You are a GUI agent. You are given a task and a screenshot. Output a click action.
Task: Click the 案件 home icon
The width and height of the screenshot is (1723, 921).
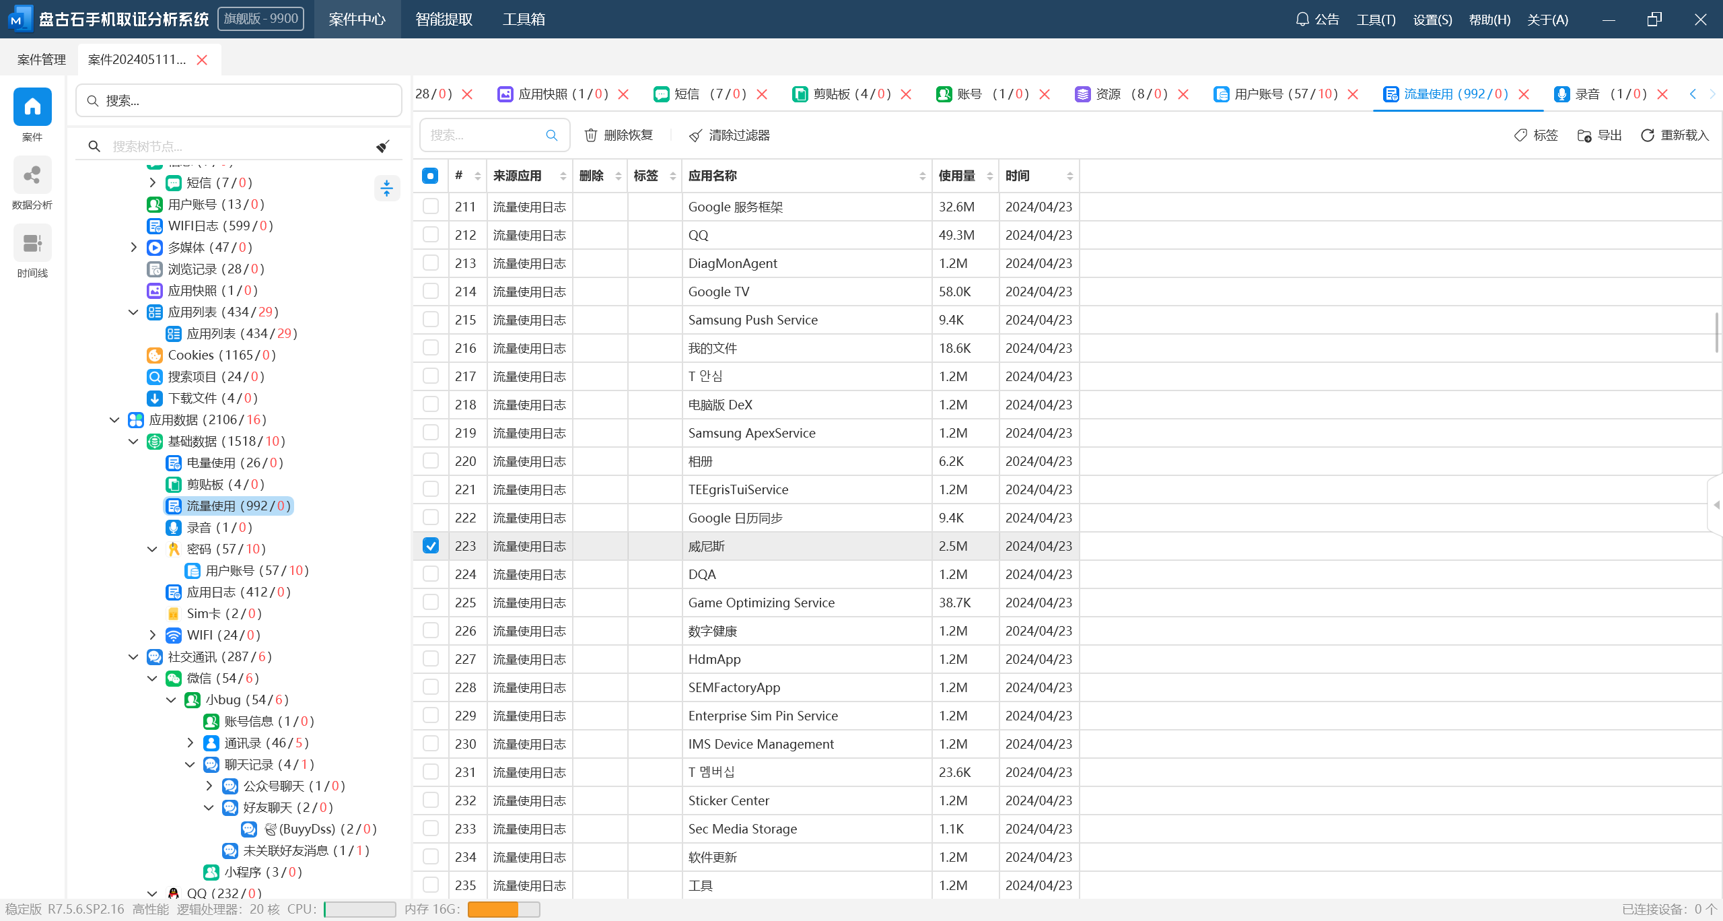coord(32,107)
